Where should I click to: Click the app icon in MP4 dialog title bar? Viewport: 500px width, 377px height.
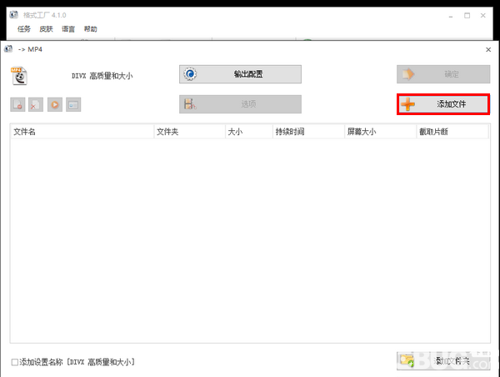(x=8, y=49)
